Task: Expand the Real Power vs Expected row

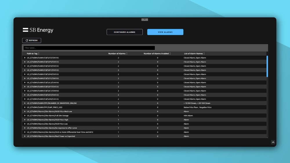Action: [25, 136]
